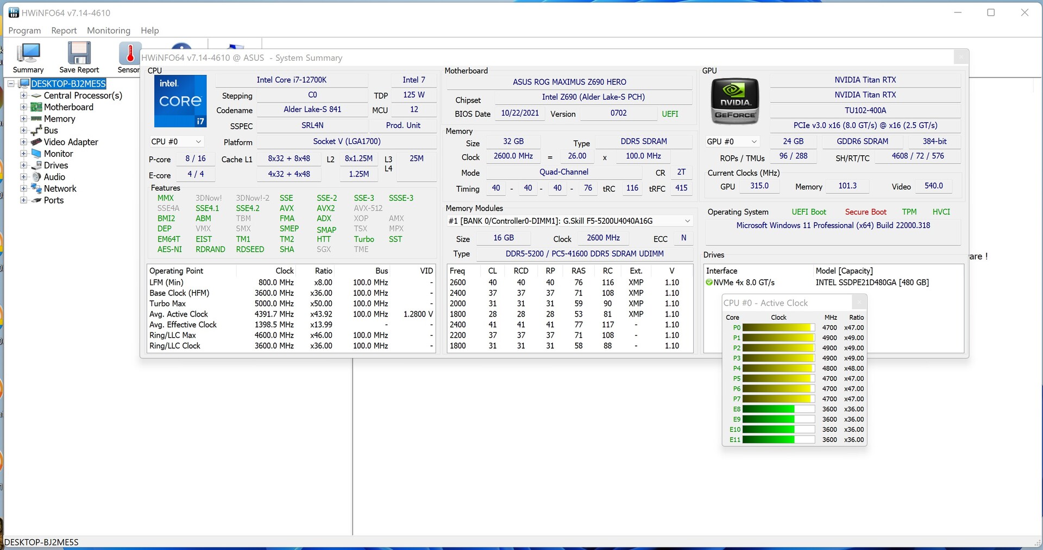Click the Bus tree icon
The width and height of the screenshot is (1043, 550).
[x=36, y=130]
